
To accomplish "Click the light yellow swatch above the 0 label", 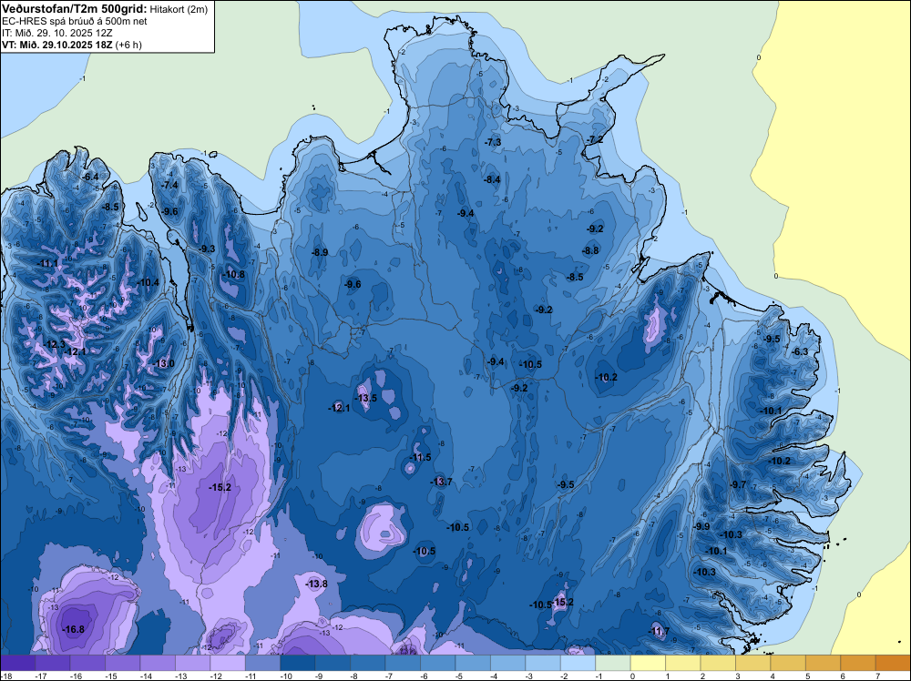I will click(x=648, y=663).
